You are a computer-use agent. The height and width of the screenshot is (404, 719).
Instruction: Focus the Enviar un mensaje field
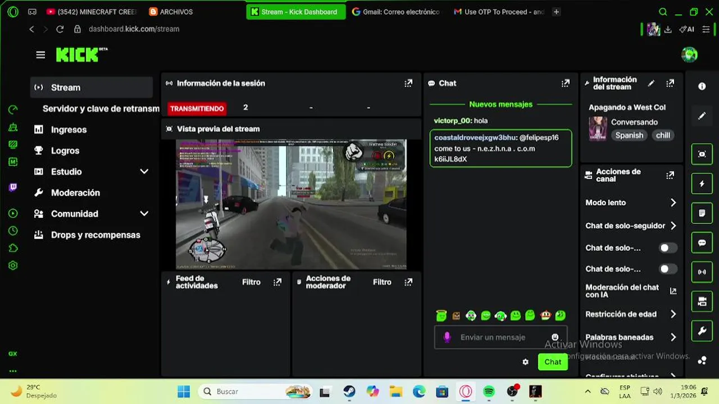(501, 337)
